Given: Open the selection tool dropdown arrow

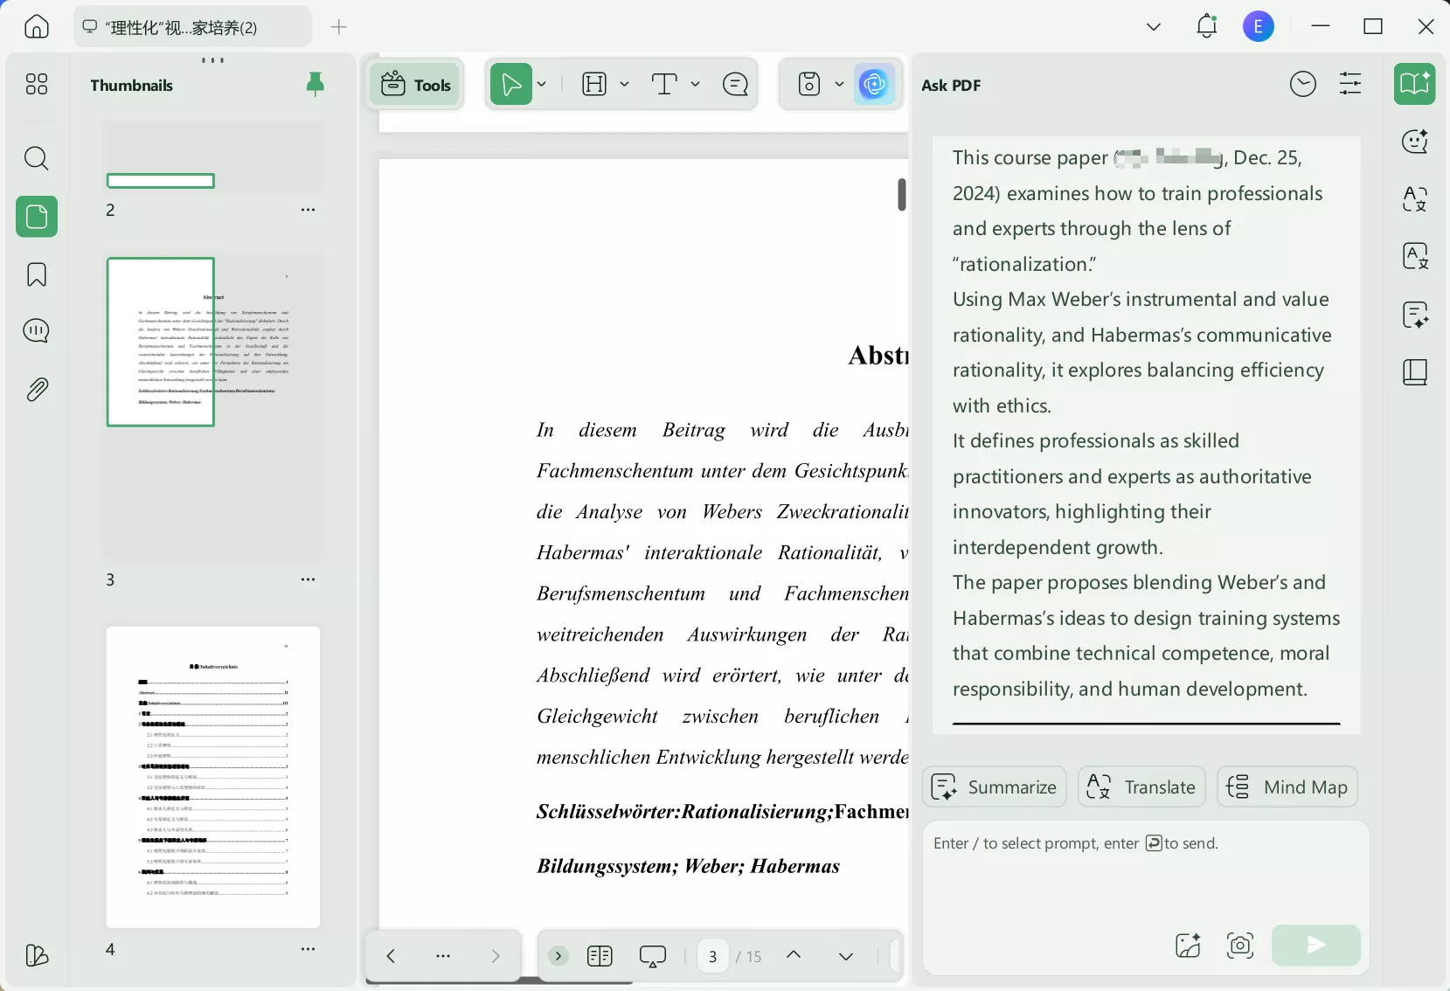Looking at the screenshot, I should click(x=543, y=84).
